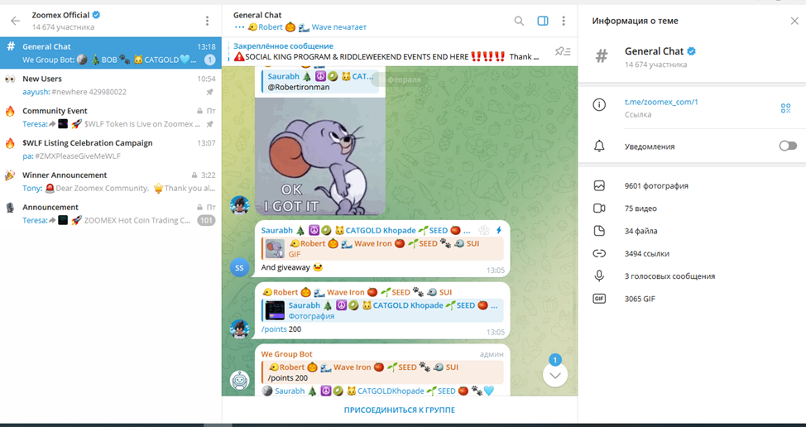Play the OK I GOT IT mouse GIF
Image resolution: width=806 pixels, height=427 pixels.
319,156
